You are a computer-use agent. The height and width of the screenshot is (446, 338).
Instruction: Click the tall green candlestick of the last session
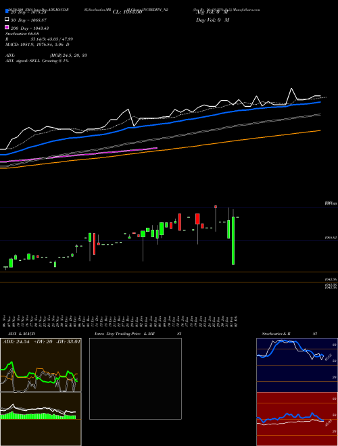pyautogui.click(x=233, y=241)
